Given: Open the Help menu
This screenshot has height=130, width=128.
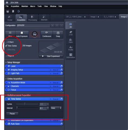Looking at the screenshot, I should tap(60, 6).
